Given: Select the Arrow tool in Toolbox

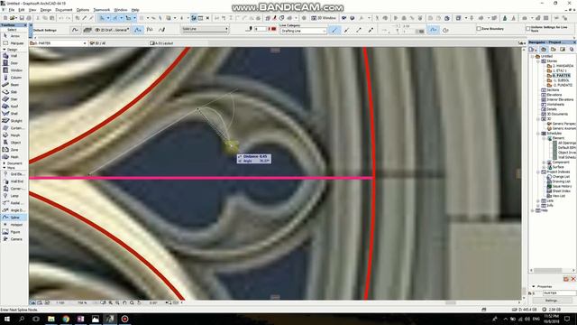Looking at the screenshot, I should 14,36.
